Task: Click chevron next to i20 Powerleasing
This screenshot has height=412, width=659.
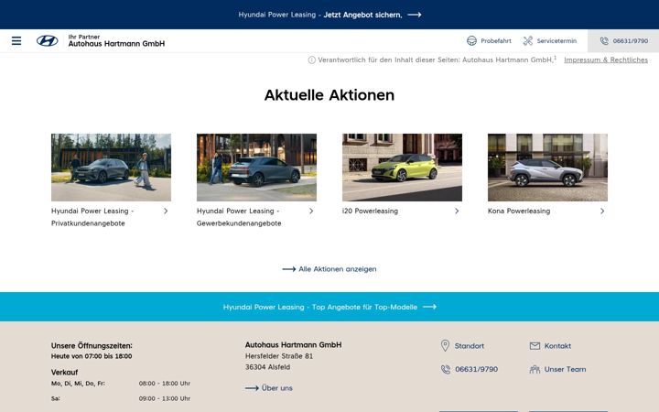Action: [x=457, y=211]
